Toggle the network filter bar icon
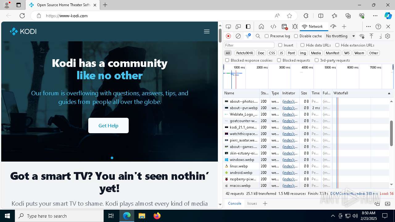 point(248,36)
